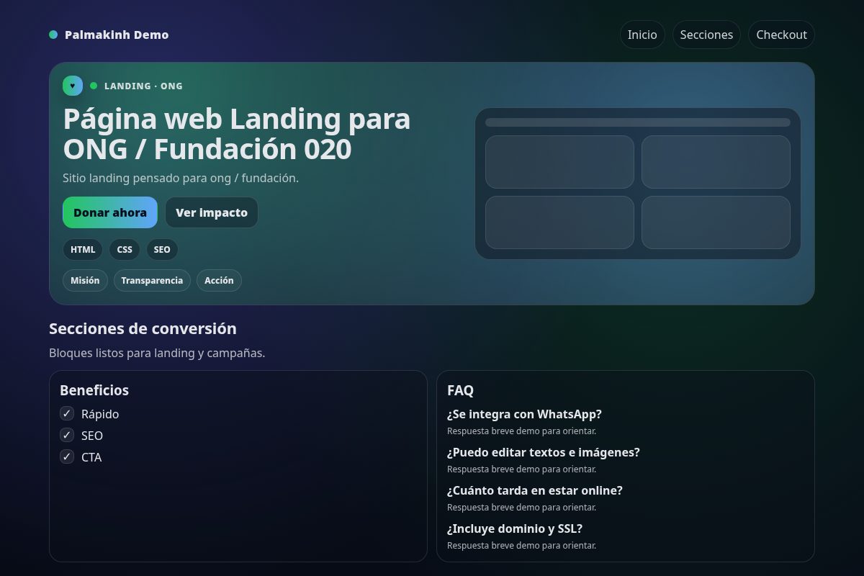Click the heart badge icon in the hero
864x576 pixels.
[x=73, y=85]
